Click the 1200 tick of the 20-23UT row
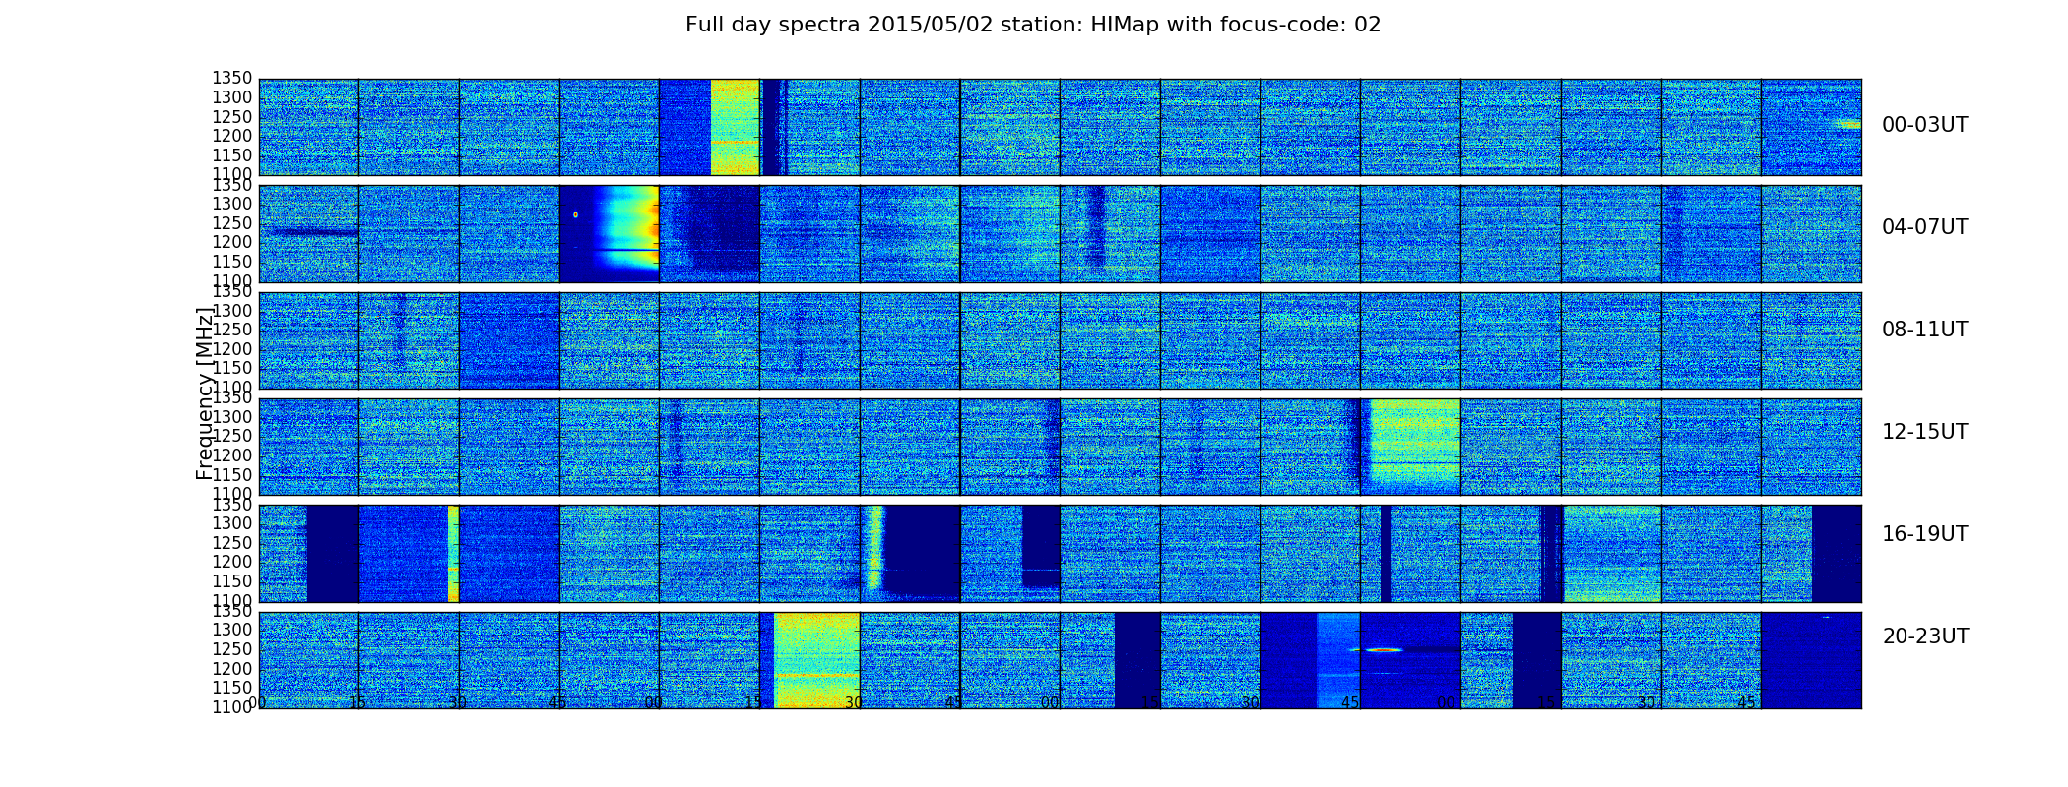The image size is (2068, 787). click(232, 669)
